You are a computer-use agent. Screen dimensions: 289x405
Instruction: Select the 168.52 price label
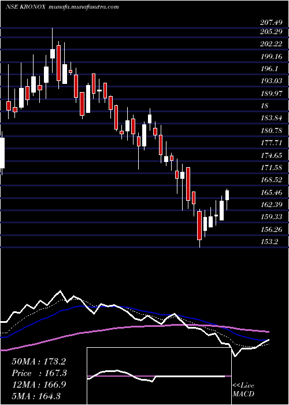click(271, 180)
